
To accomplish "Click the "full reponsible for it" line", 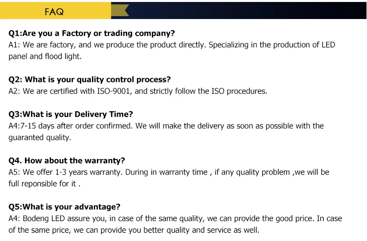I will [44, 184].
